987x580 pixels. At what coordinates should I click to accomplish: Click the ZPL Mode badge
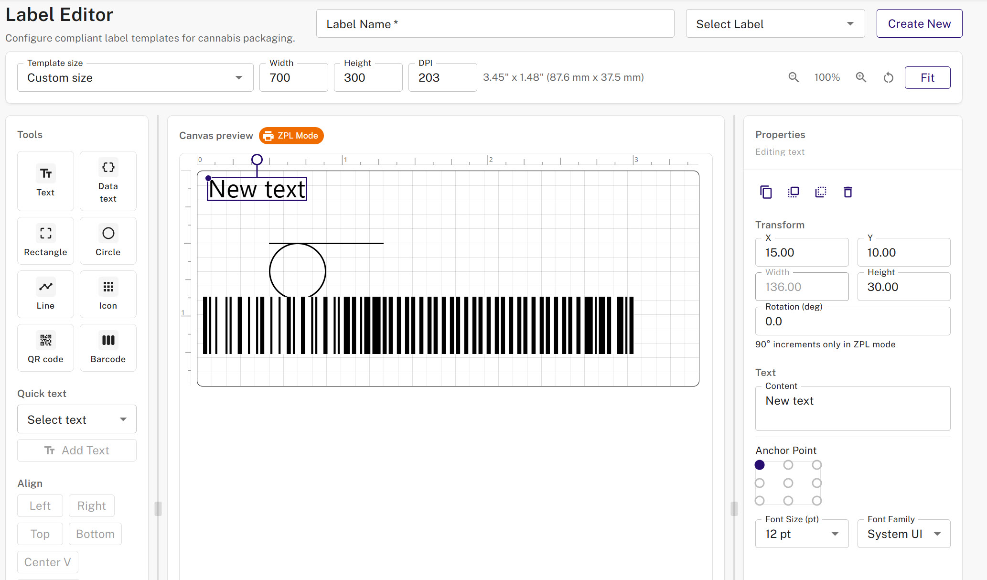pos(291,136)
